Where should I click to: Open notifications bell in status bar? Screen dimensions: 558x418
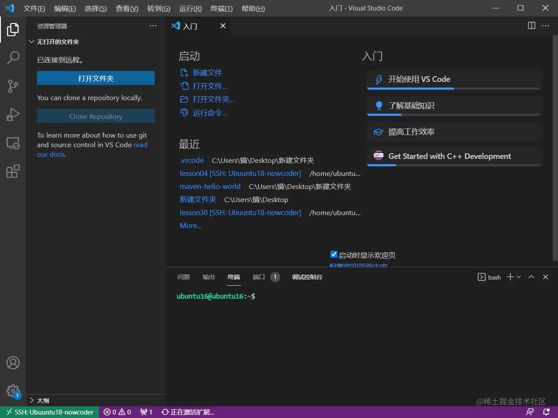point(546,412)
